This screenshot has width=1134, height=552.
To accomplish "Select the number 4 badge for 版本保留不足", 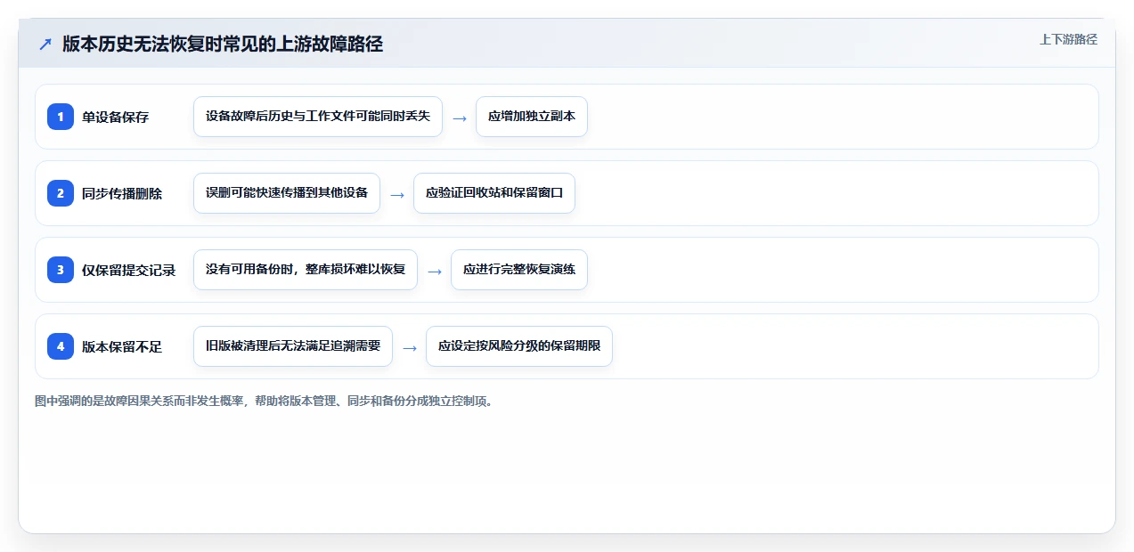I will [x=61, y=346].
